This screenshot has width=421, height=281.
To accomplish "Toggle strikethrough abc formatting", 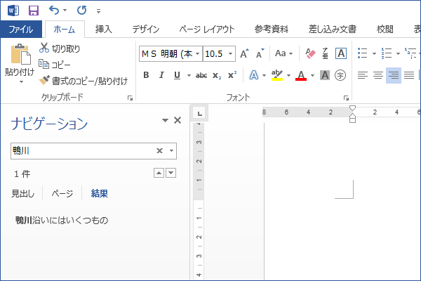I will click(201, 75).
